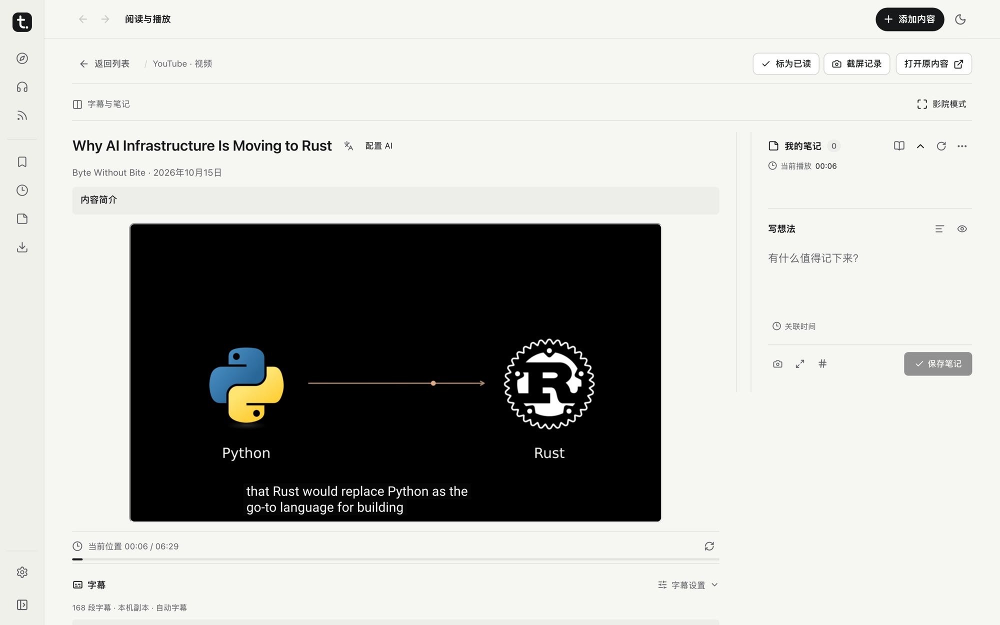Open the history clock icon in sidebar
The image size is (1000, 625).
pyautogui.click(x=22, y=190)
